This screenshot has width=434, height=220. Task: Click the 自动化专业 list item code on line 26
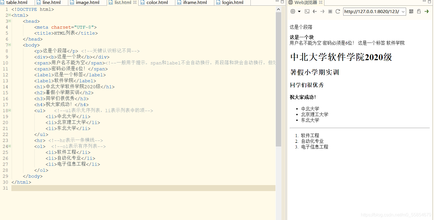point(70,158)
